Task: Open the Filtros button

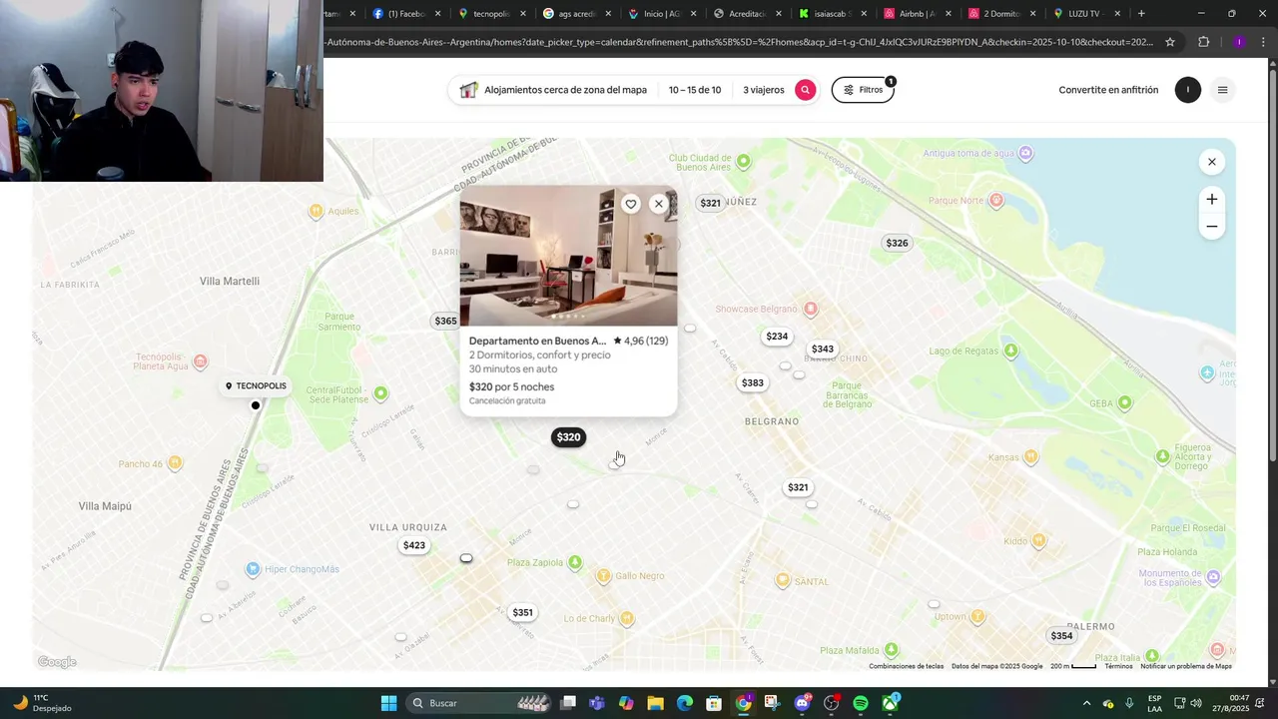Action: (x=863, y=90)
